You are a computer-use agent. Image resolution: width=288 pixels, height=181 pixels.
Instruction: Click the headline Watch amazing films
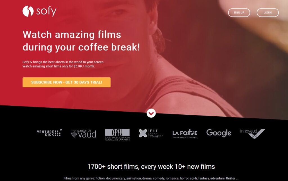(72, 35)
